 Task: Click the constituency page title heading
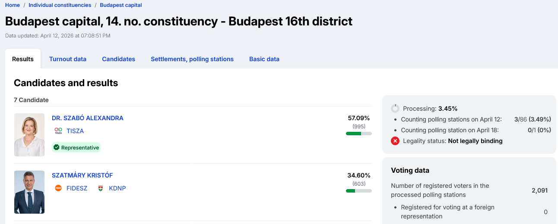(x=179, y=21)
